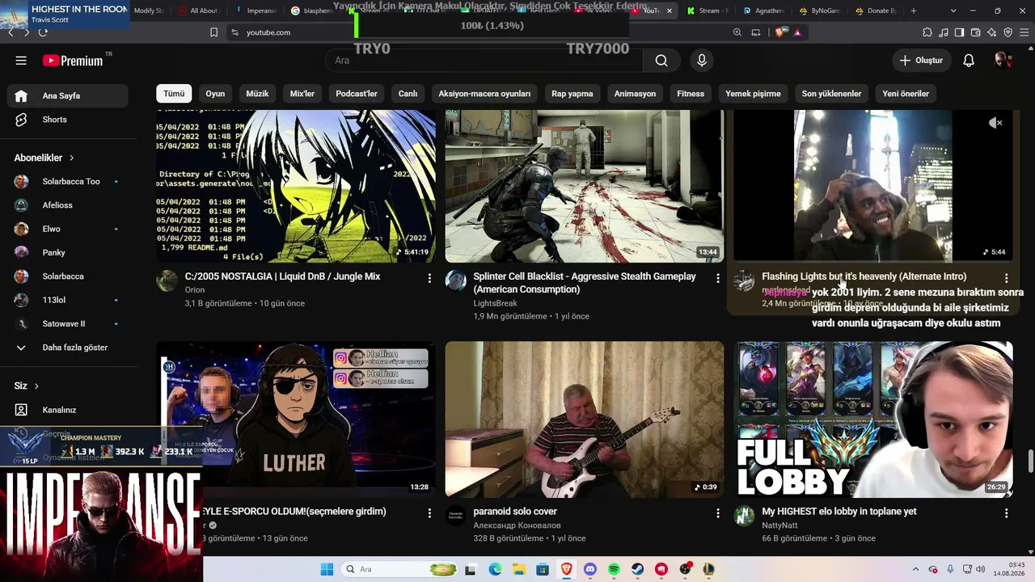Expand Daha fazla göster subscriptions
1035x582 pixels.
[68, 348]
